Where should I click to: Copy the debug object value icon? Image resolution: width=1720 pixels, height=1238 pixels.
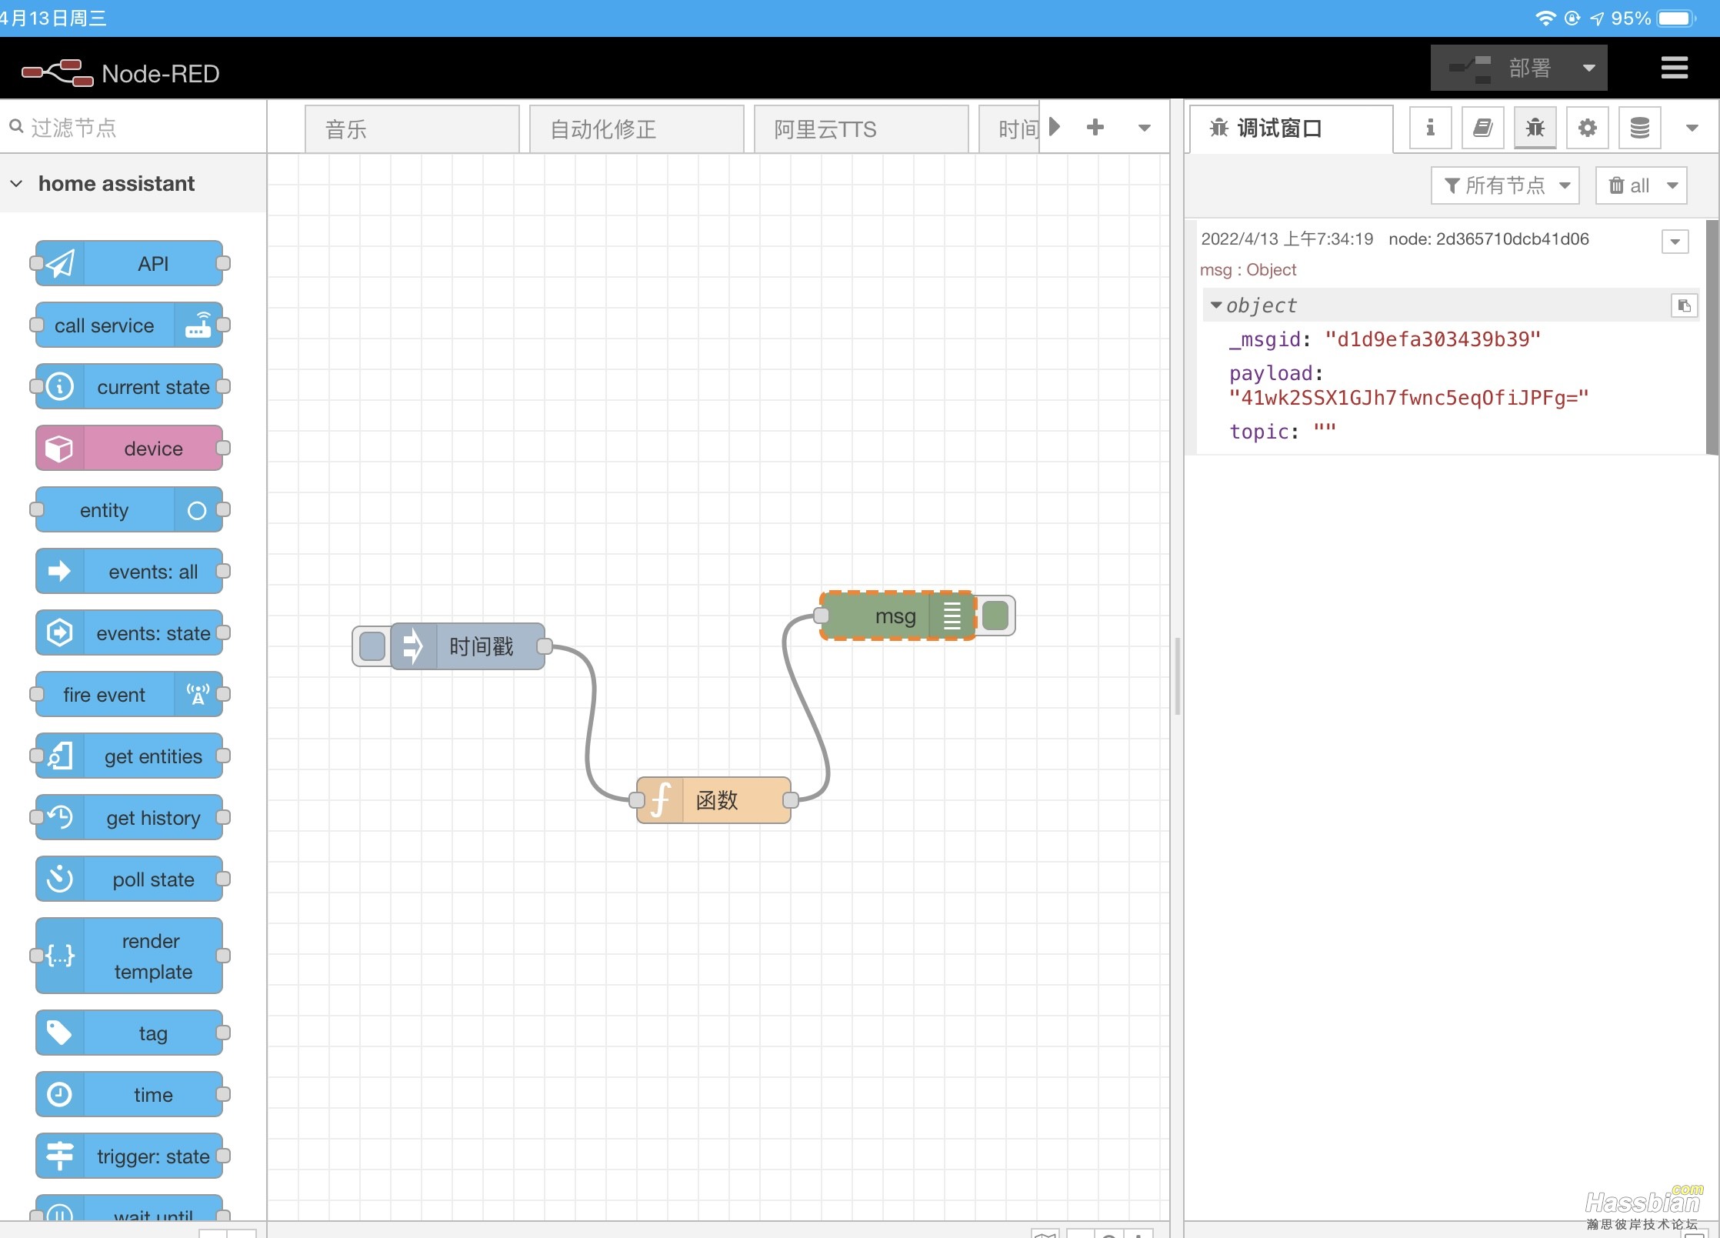coord(1684,305)
